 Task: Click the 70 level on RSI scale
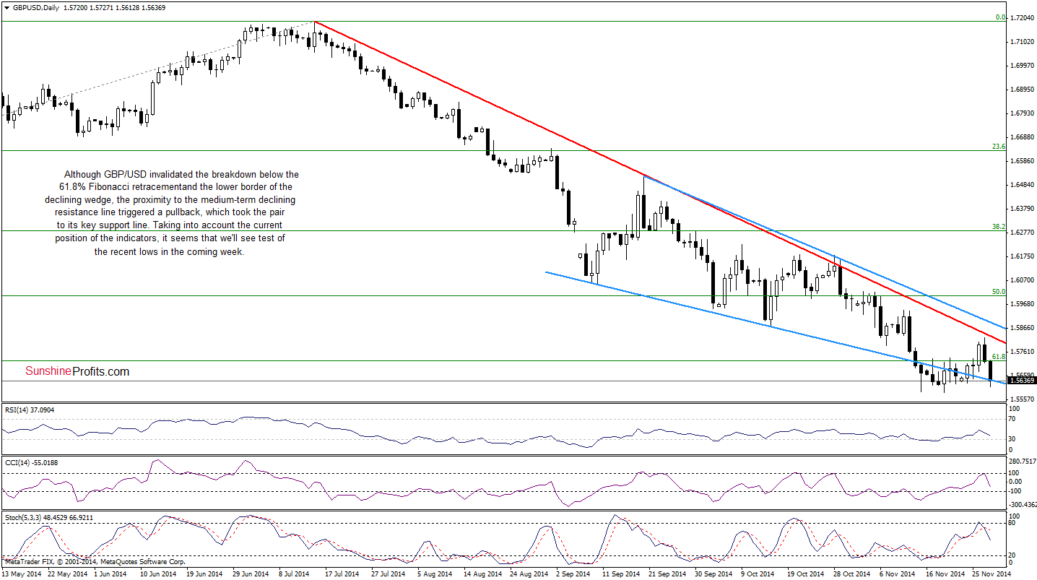pos(1012,419)
